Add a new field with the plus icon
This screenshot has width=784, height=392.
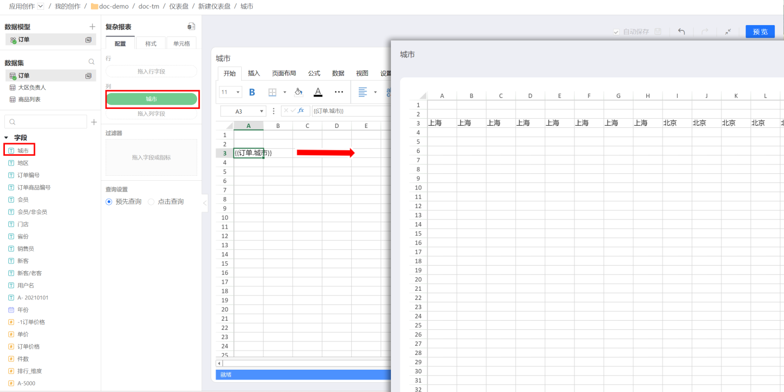[94, 122]
